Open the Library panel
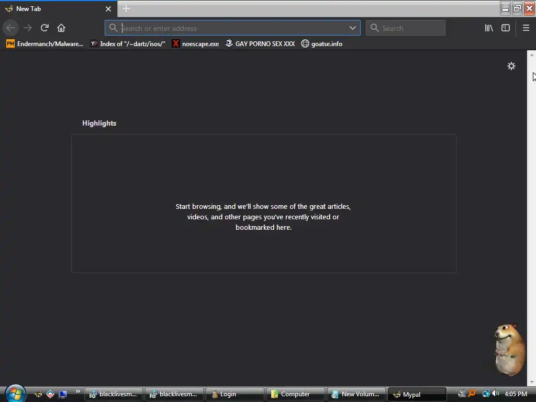Viewport: 536px width, 402px height. tap(489, 28)
